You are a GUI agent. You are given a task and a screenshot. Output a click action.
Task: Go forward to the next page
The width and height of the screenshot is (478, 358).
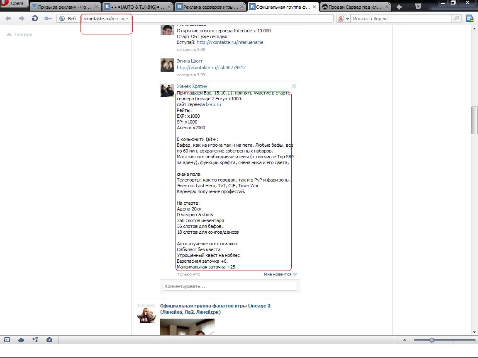tap(21, 19)
